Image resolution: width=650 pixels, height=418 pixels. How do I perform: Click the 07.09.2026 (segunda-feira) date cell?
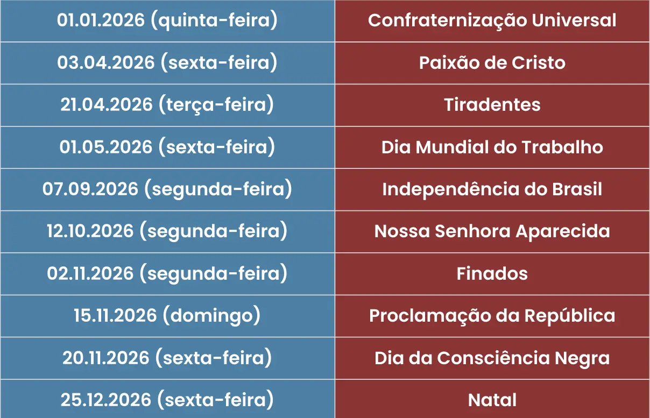(167, 189)
